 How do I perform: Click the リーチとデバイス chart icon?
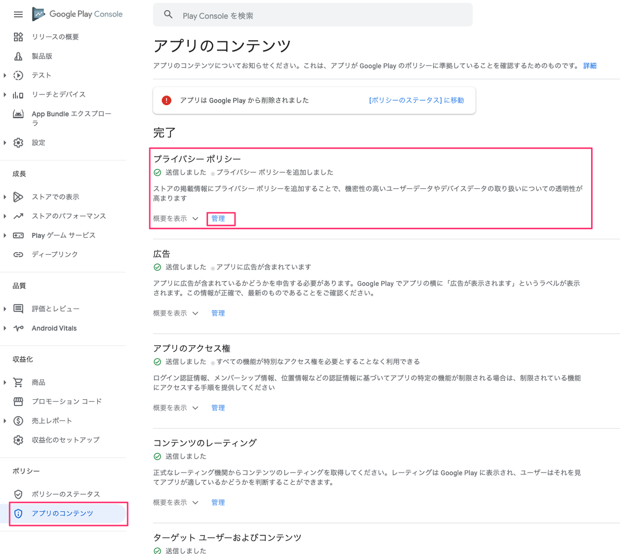[x=18, y=94]
